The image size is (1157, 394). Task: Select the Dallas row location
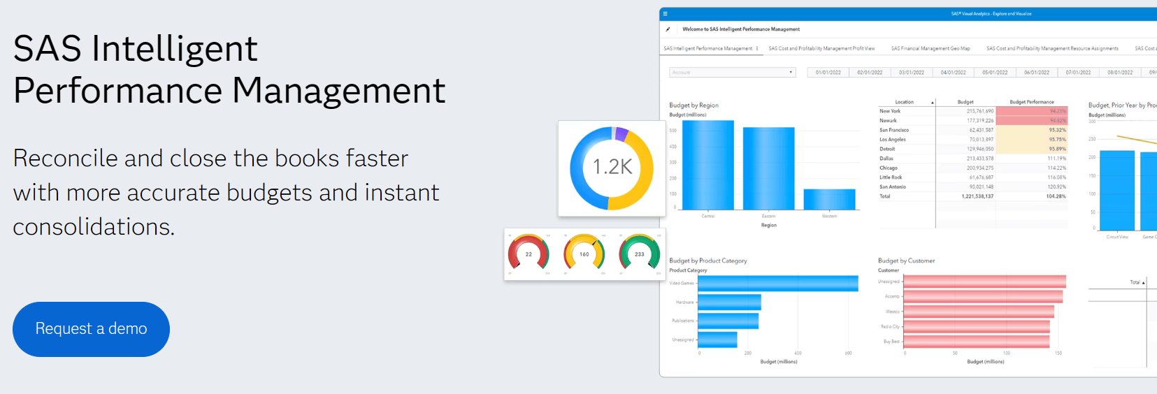point(886,159)
